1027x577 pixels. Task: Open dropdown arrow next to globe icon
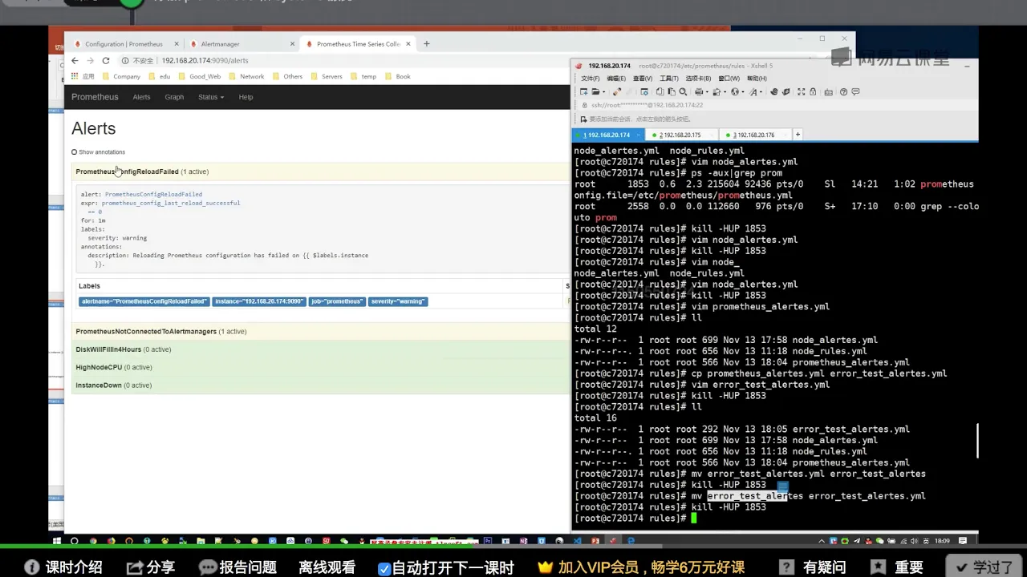click(x=743, y=92)
